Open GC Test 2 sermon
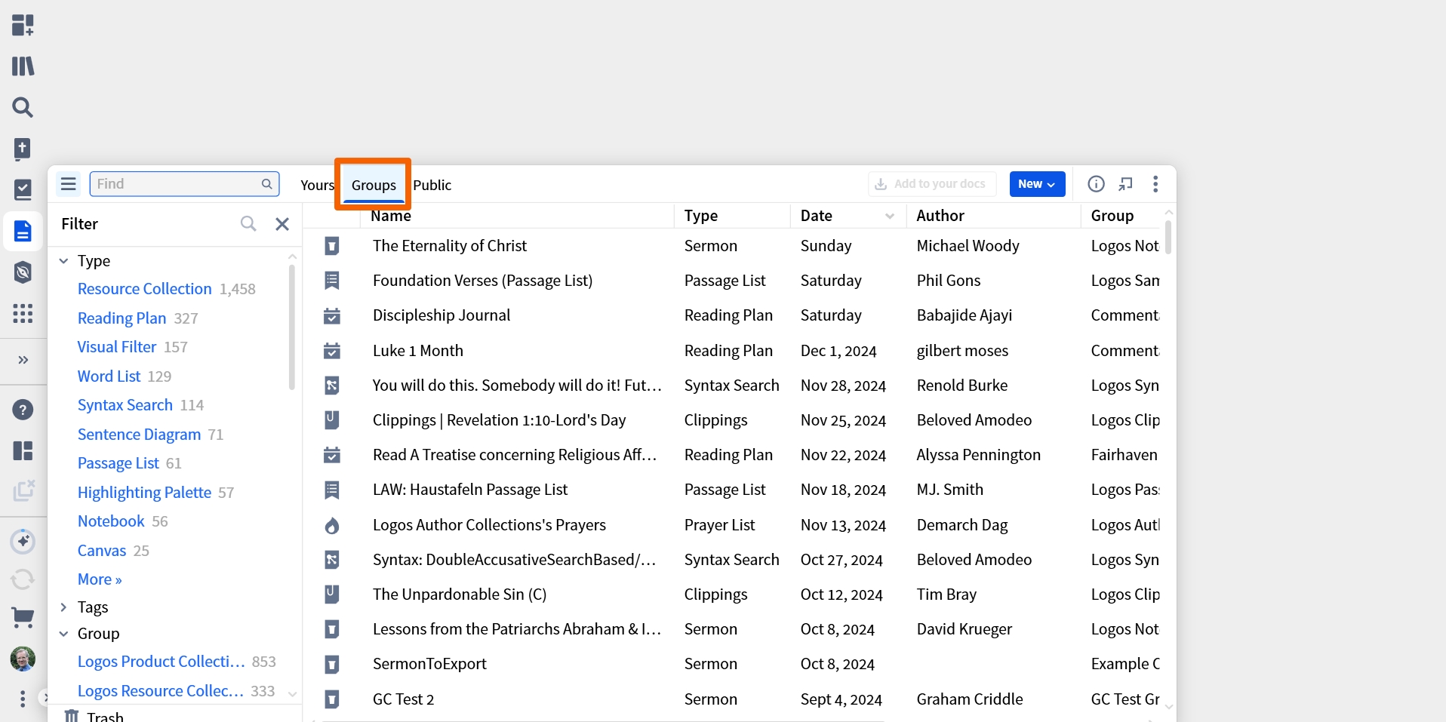Image resolution: width=1446 pixels, height=722 pixels. (403, 699)
